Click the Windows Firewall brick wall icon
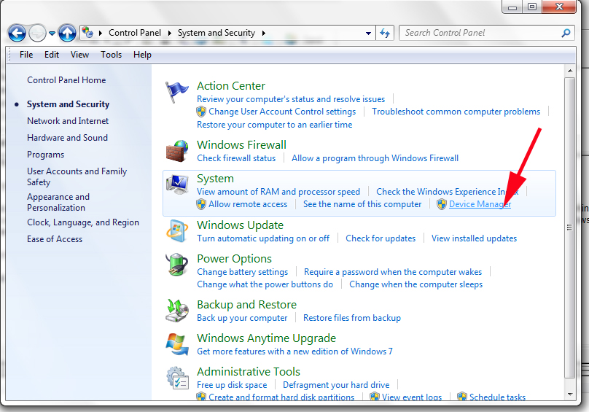This screenshot has width=589, height=412. tap(177, 151)
